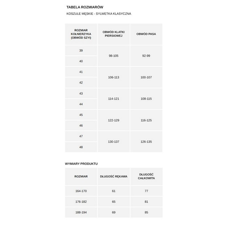Click waist circumference 100-107 cell
This screenshot has width=228, height=228.
[146, 77]
